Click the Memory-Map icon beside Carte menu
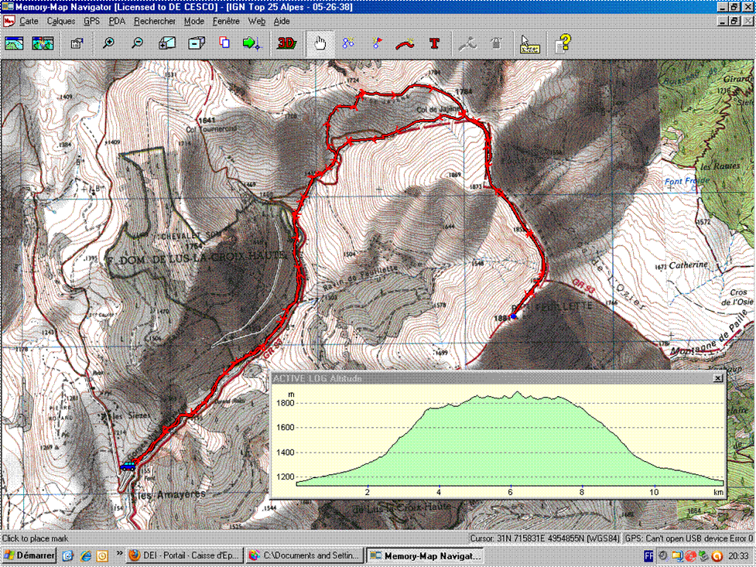 (9, 21)
